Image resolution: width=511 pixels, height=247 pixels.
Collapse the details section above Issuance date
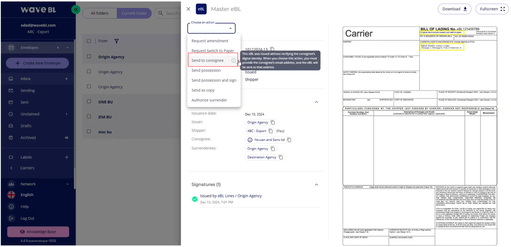click(316, 102)
